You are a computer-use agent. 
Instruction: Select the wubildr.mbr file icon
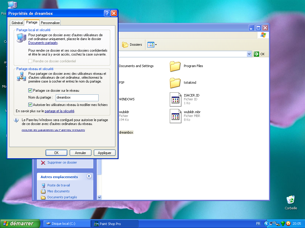[175, 116]
